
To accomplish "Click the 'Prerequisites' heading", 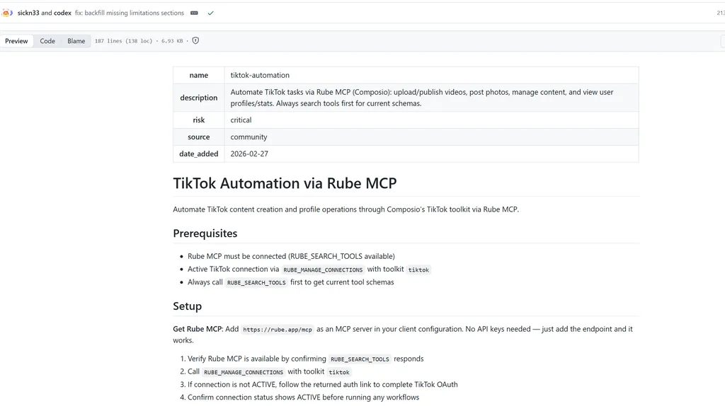I will [x=205, y=233].
